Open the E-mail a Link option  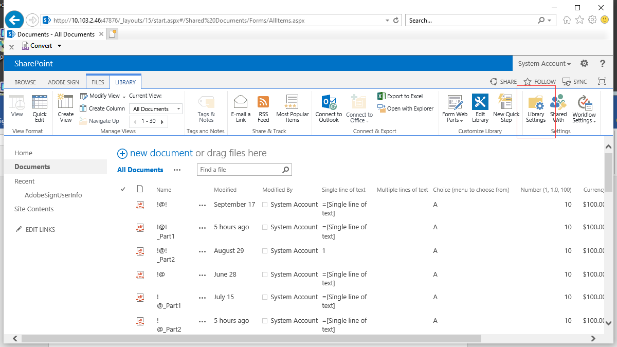(x=241, y=108)
